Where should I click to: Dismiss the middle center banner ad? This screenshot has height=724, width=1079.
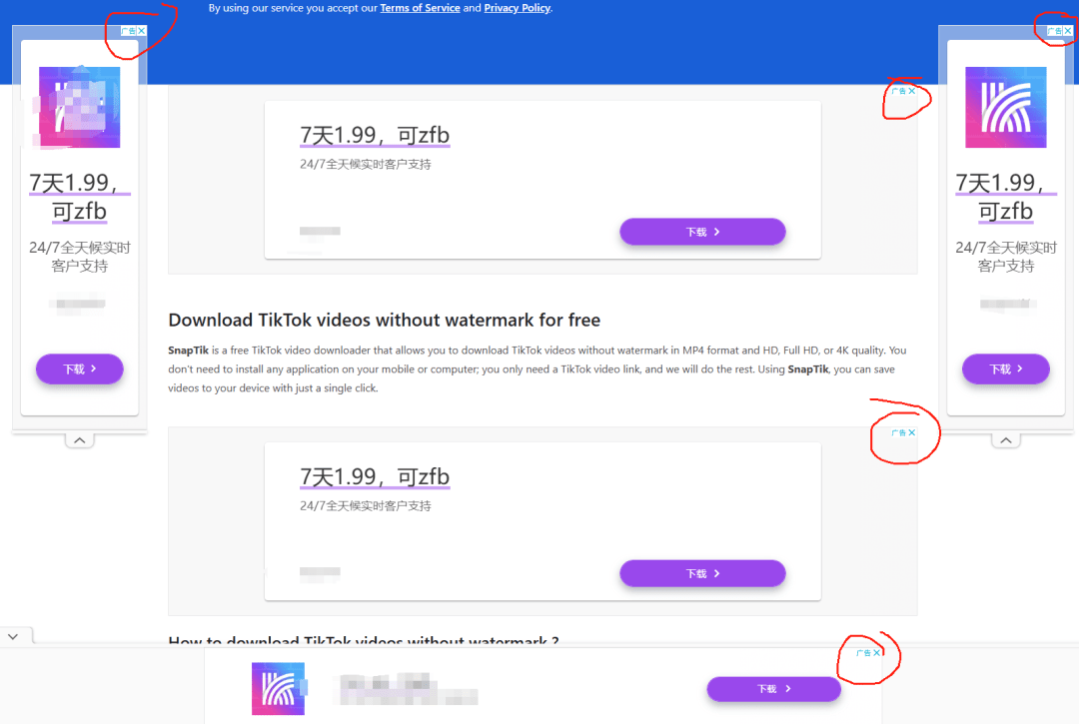pos(912,432)
